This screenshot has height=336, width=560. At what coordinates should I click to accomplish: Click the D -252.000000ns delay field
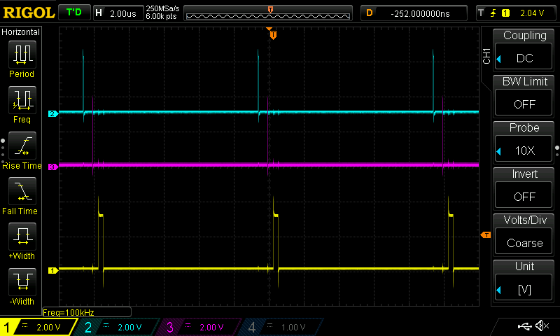414,13
